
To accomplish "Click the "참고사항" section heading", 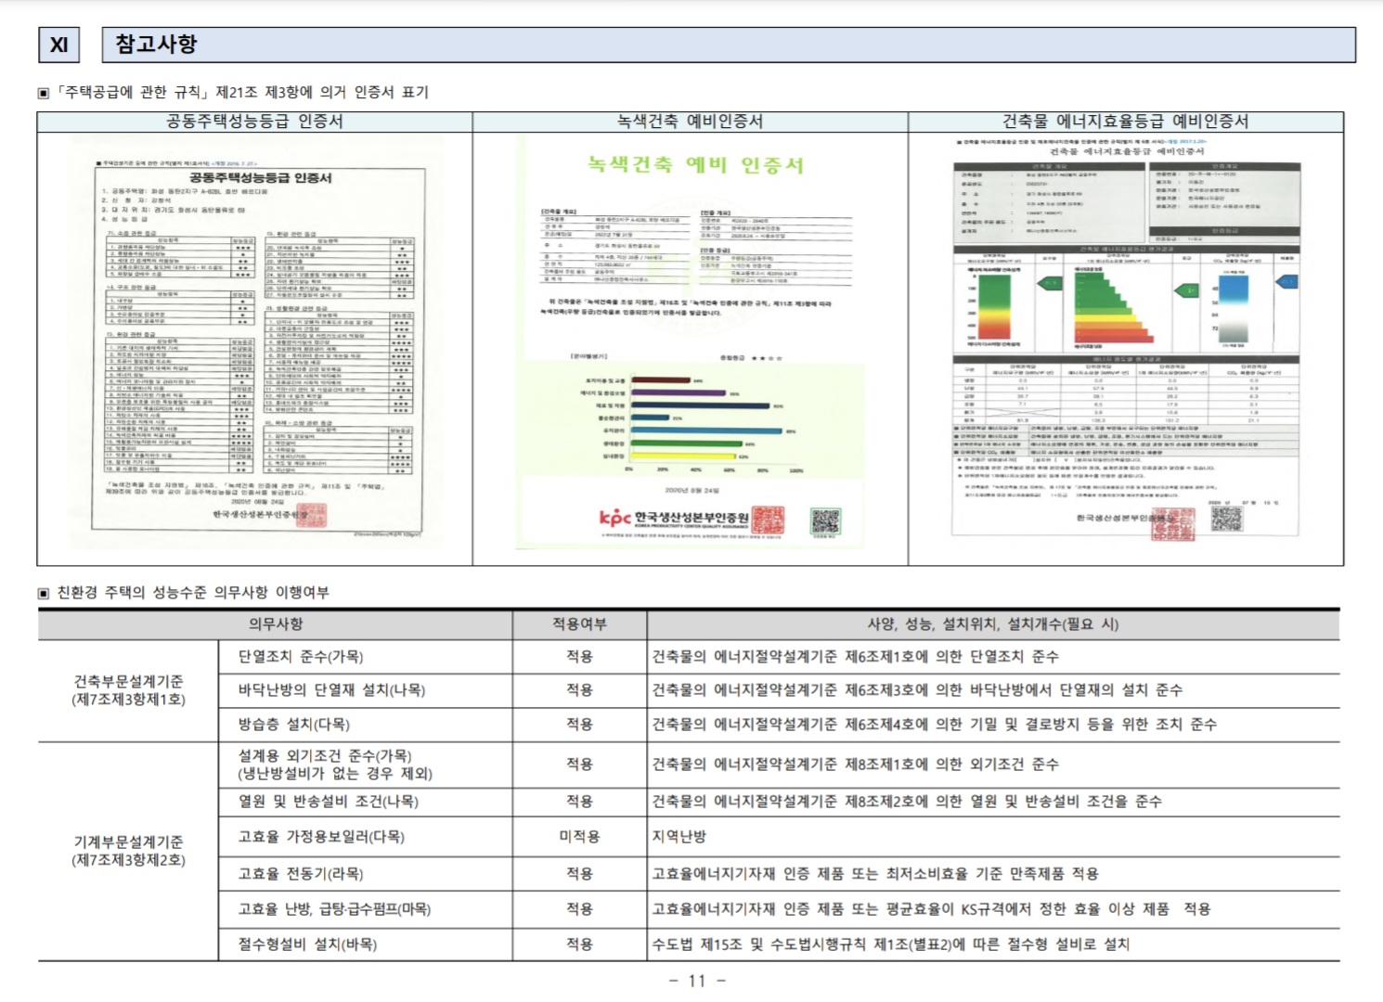I will (156, 44).
